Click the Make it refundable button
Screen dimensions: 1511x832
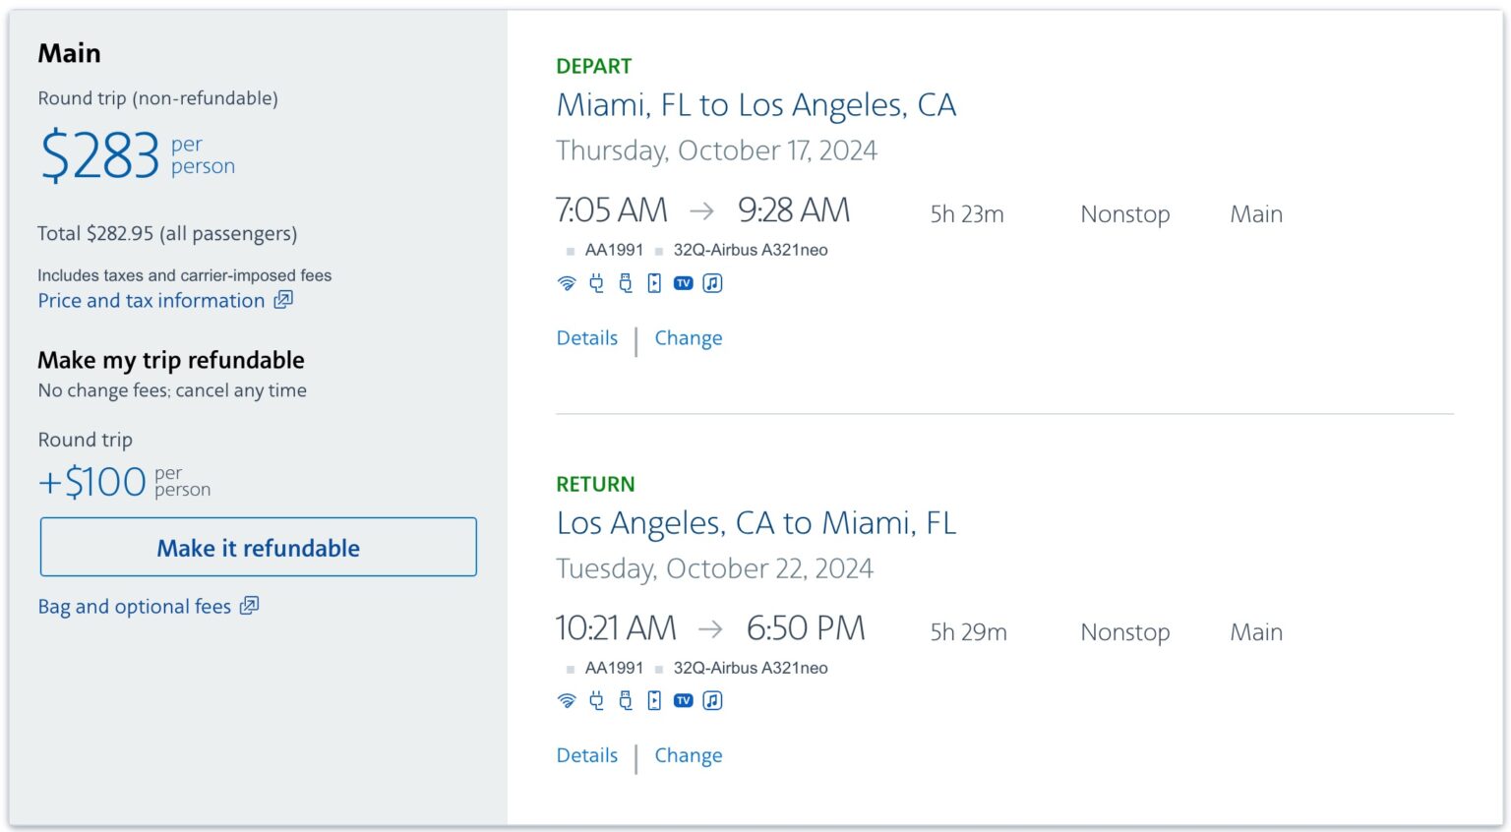pyautogui.click(x=258, y=548)
